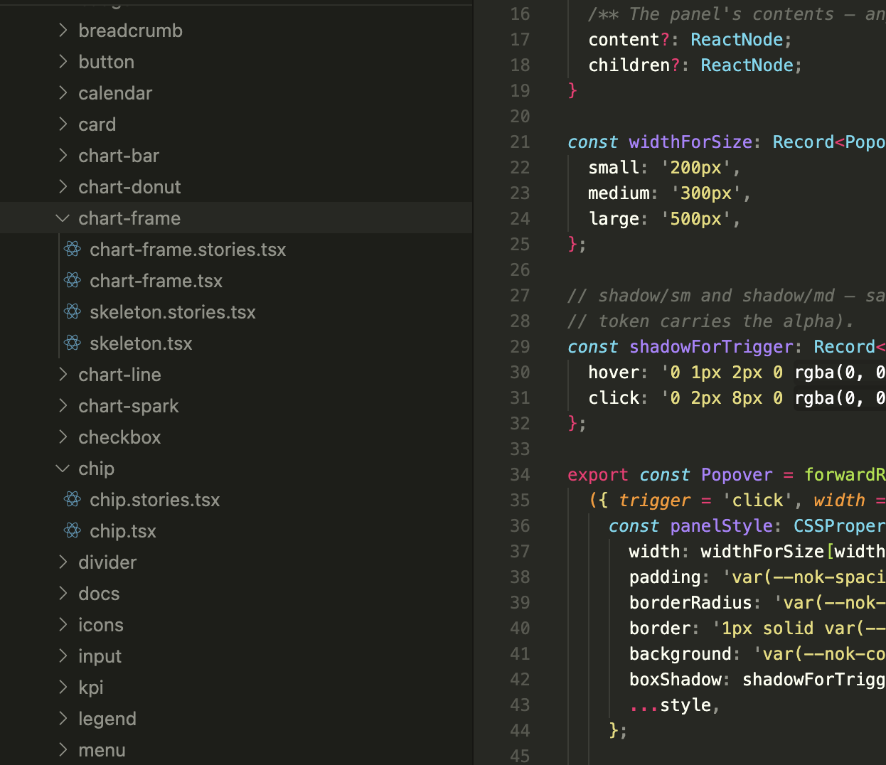Expand the checkbox folder chevron
This screenshot has width=886, height=765.
pyautogui.click(x=63, y=437)
